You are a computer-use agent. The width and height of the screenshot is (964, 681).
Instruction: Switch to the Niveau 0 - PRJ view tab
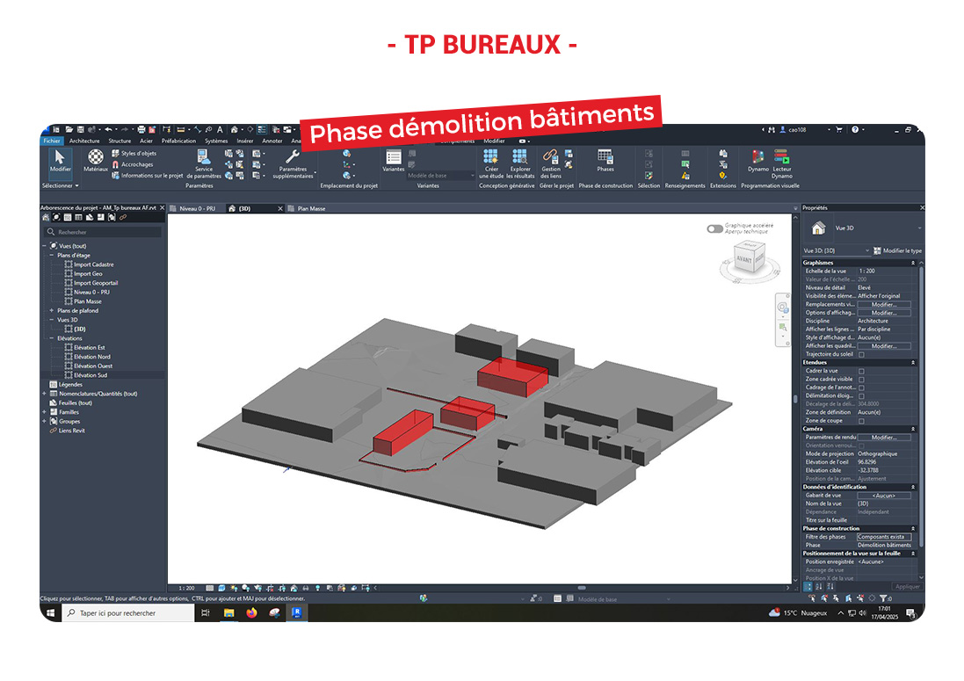197,208
